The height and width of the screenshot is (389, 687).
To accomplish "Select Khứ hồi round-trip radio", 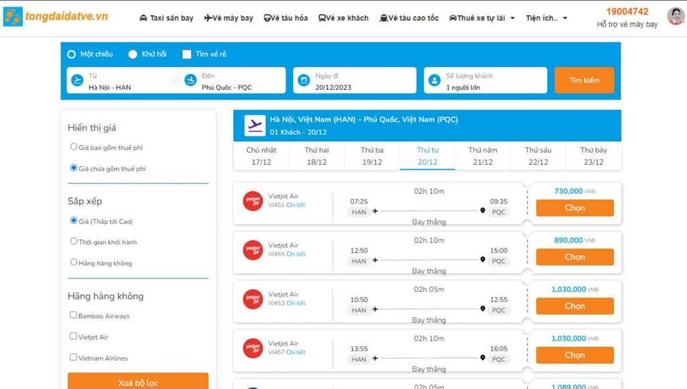I will pos(133,54).
